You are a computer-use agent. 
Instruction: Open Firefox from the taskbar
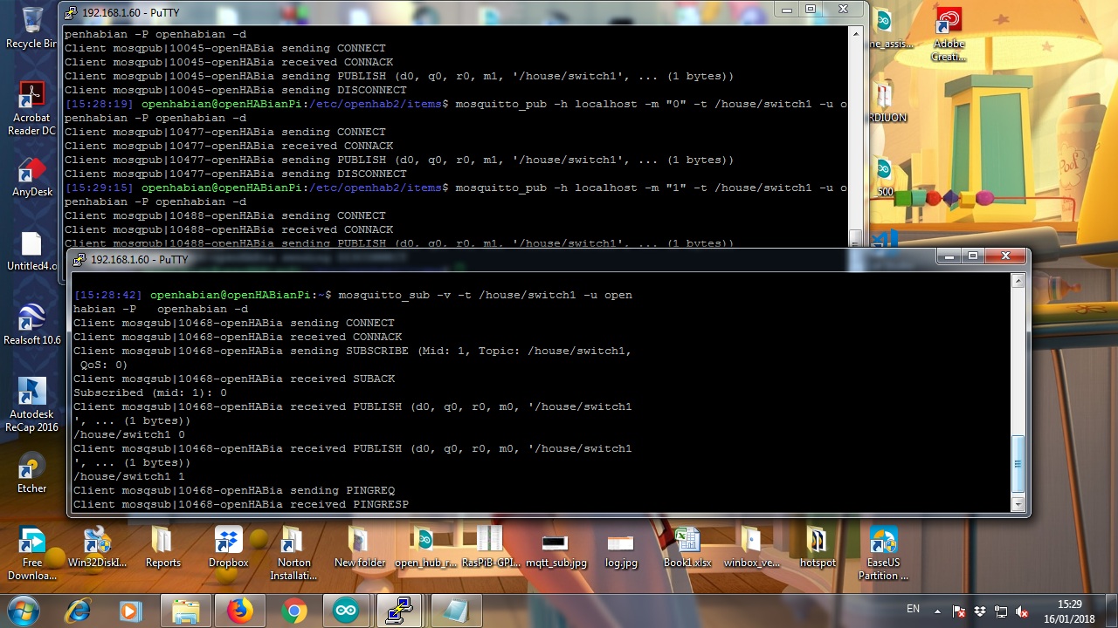click(x=239, y=611)
